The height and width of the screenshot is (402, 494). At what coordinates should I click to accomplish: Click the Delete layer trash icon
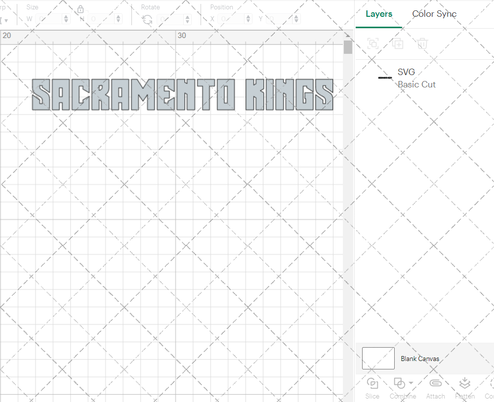[x=422, y=43]
